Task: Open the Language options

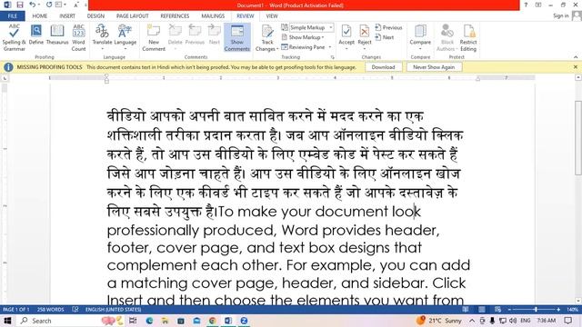Action: (125, 37)
